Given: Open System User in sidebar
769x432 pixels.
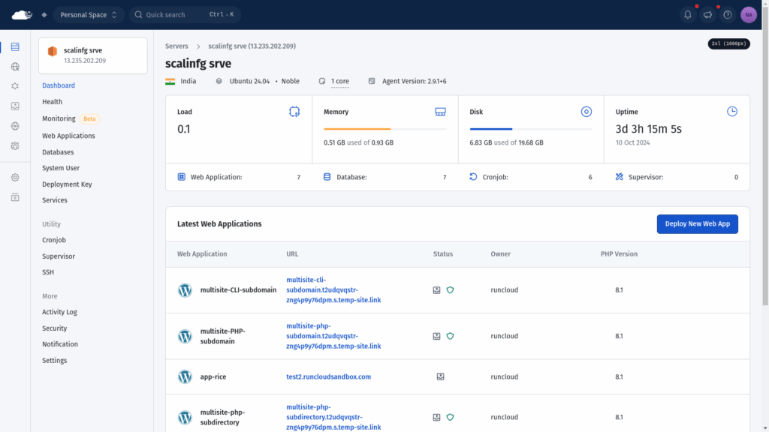Looking at the screenshot, I should tap(61, 168).
